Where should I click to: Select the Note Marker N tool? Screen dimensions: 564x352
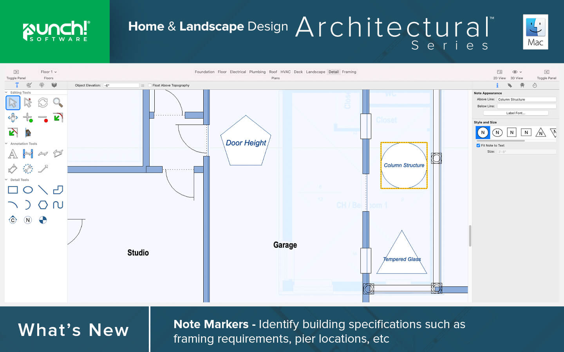pos(28,220)
